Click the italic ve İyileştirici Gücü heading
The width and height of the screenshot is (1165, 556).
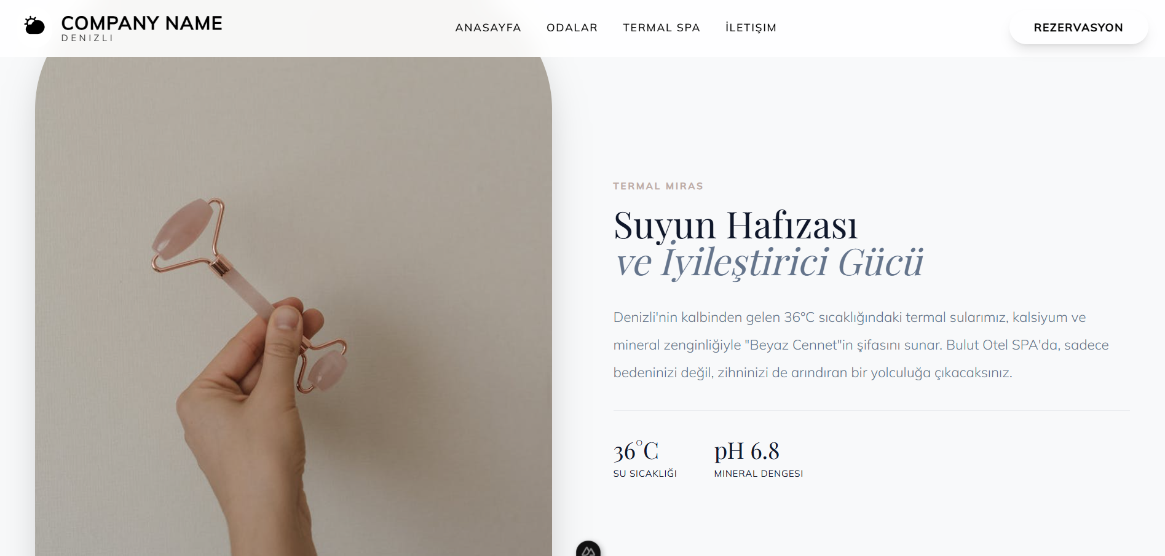coord(768,262)
